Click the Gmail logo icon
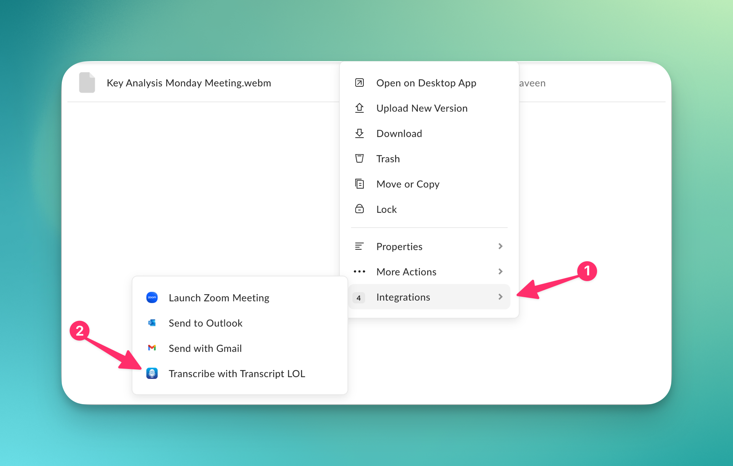The width and height of the screenshot is (733, 466). (152, 348)
